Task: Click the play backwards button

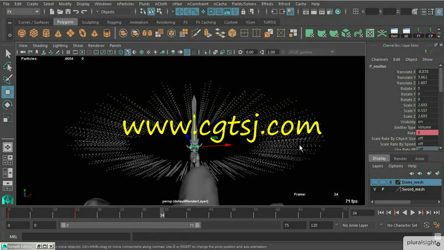Action: 405,213
